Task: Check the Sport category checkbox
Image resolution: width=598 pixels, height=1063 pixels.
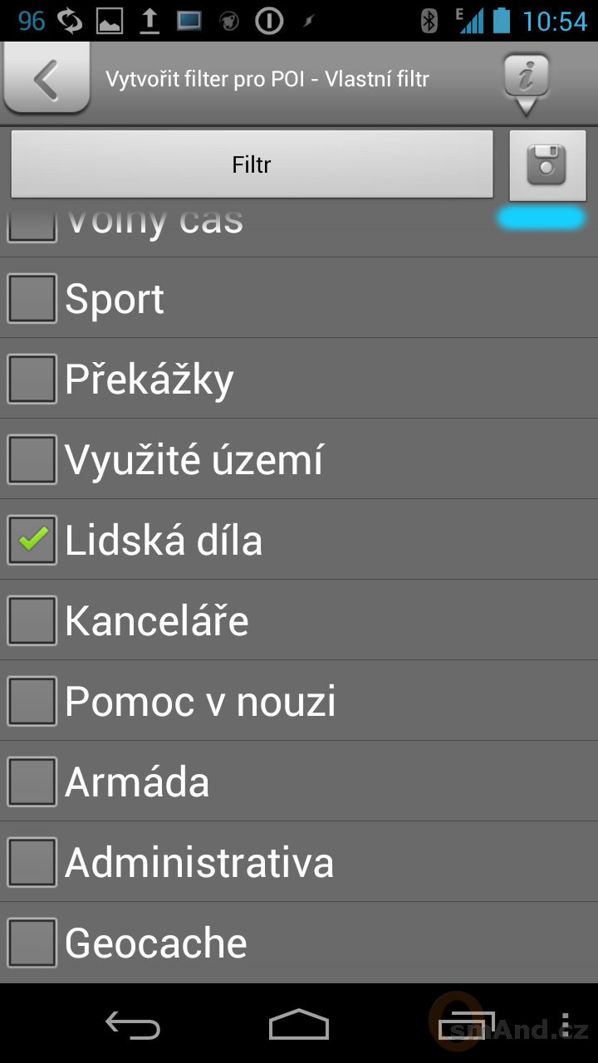Action: click(x=32, y=298)
